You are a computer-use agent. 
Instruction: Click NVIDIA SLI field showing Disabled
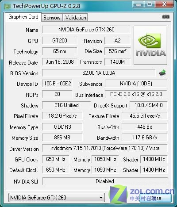pyautogui.click(x=105, y=181)
